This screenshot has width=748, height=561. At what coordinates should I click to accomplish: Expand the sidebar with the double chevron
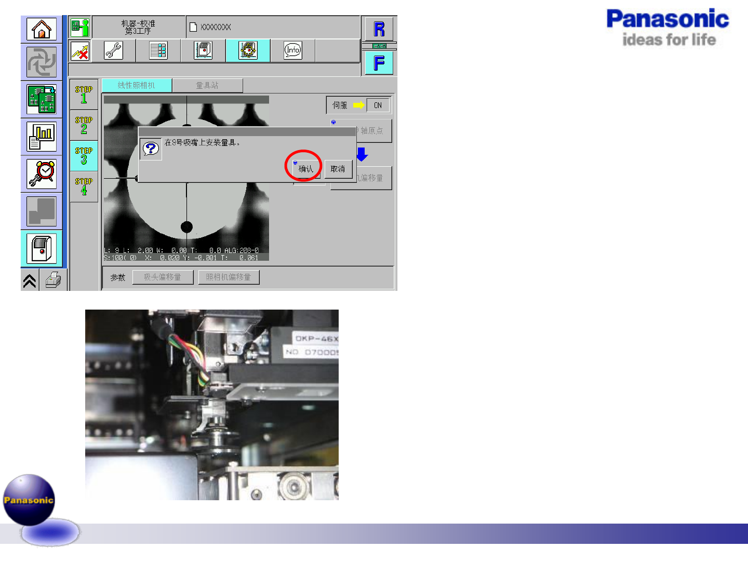pos(30,280)
